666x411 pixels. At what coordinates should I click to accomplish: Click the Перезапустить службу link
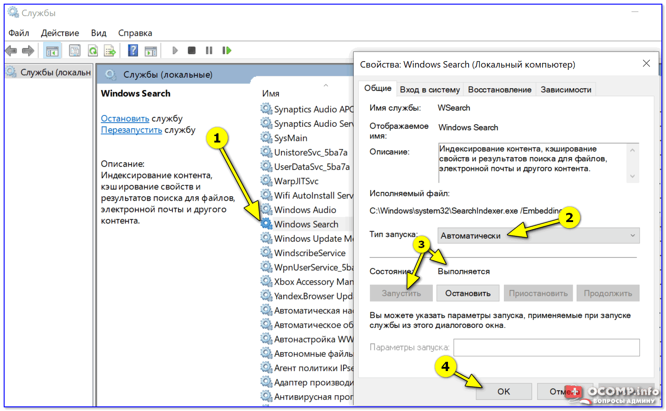[132, 130]
